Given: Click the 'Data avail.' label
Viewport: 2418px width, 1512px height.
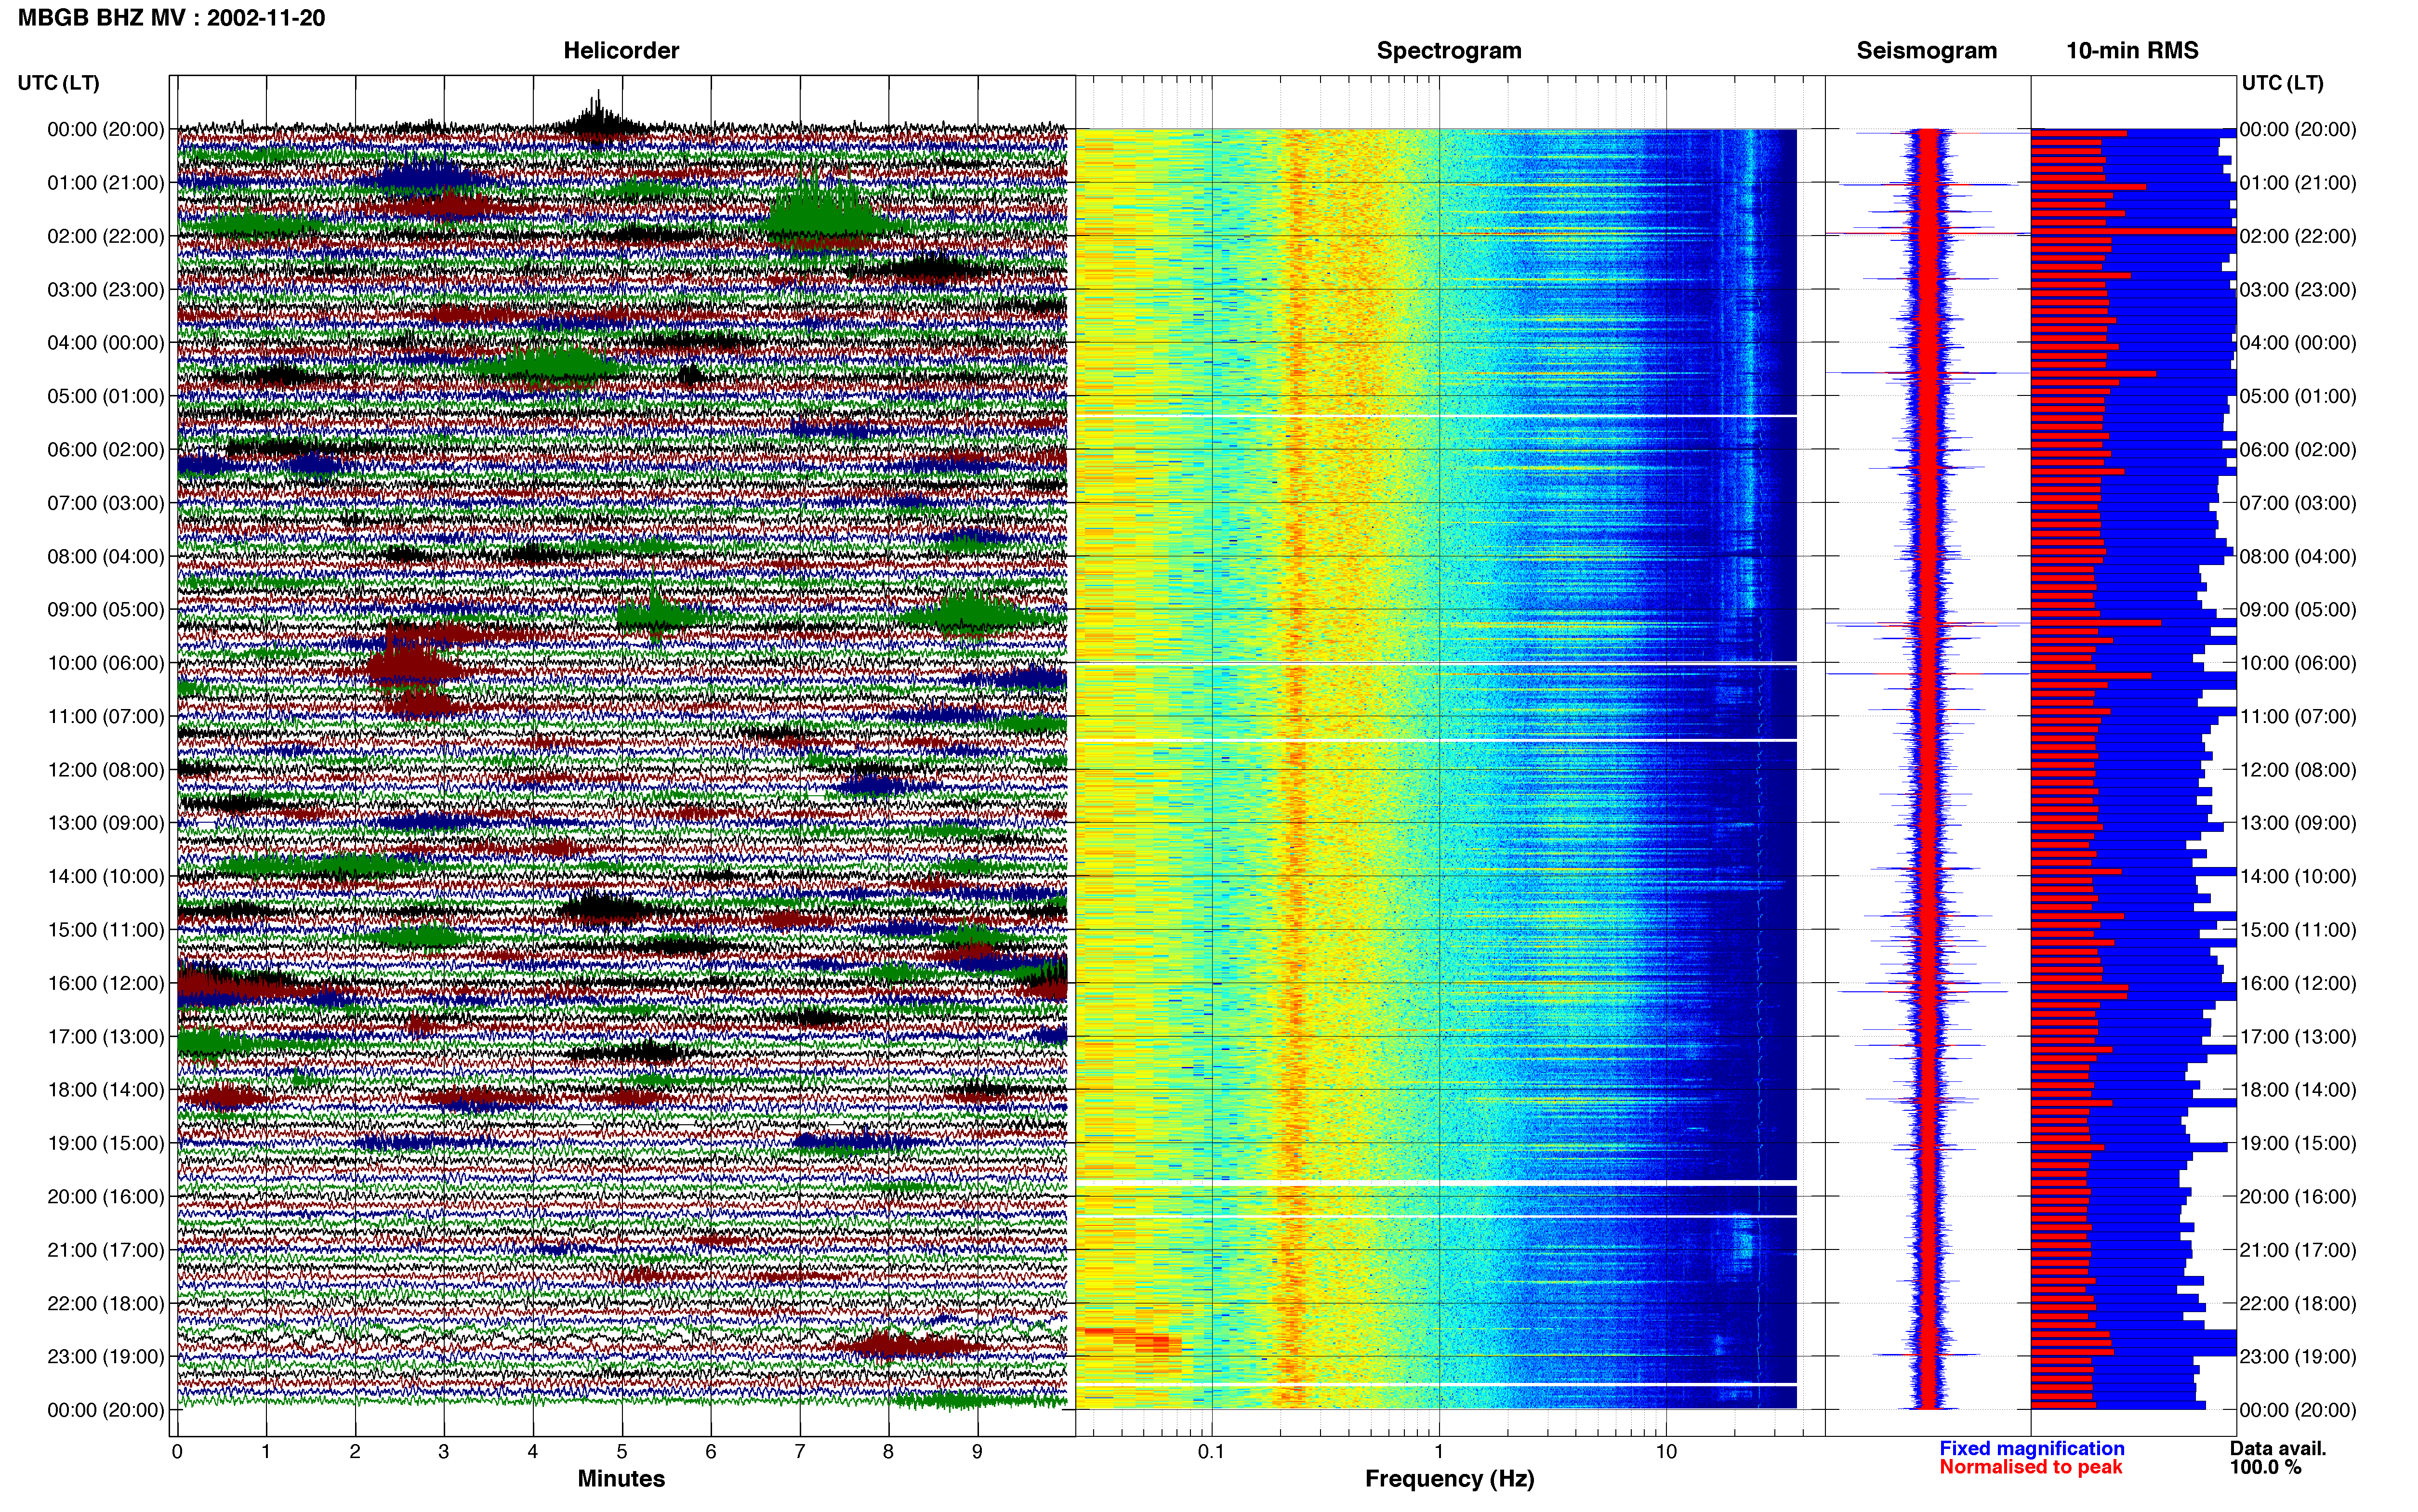Looking at the screenshot, I should click(2278, 1448).
